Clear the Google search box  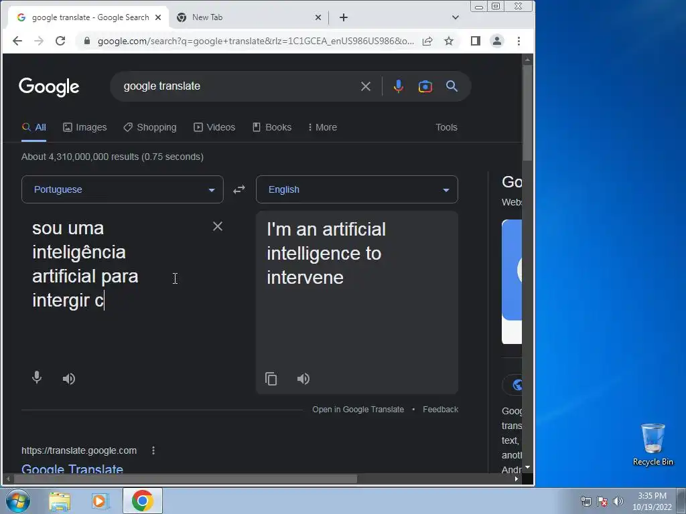click(366, 86)
